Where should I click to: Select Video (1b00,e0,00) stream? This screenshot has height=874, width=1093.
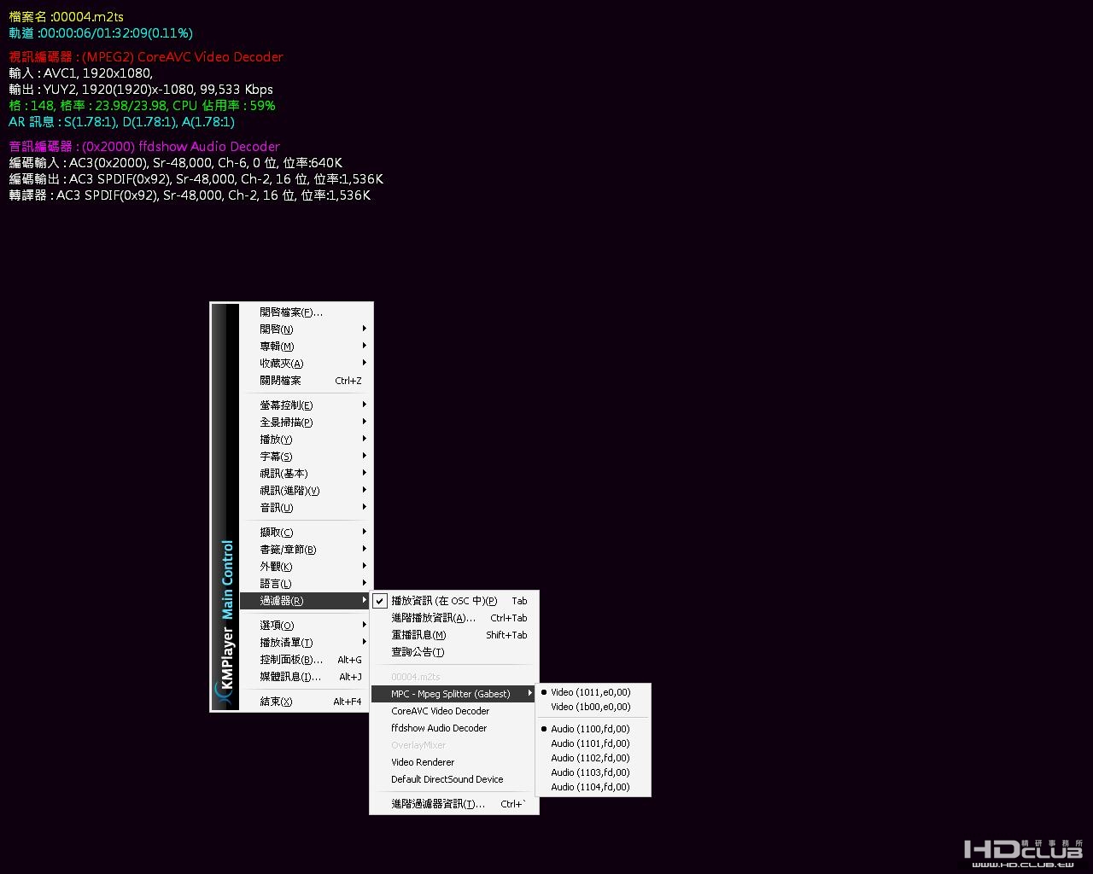[x=593, y=707]
